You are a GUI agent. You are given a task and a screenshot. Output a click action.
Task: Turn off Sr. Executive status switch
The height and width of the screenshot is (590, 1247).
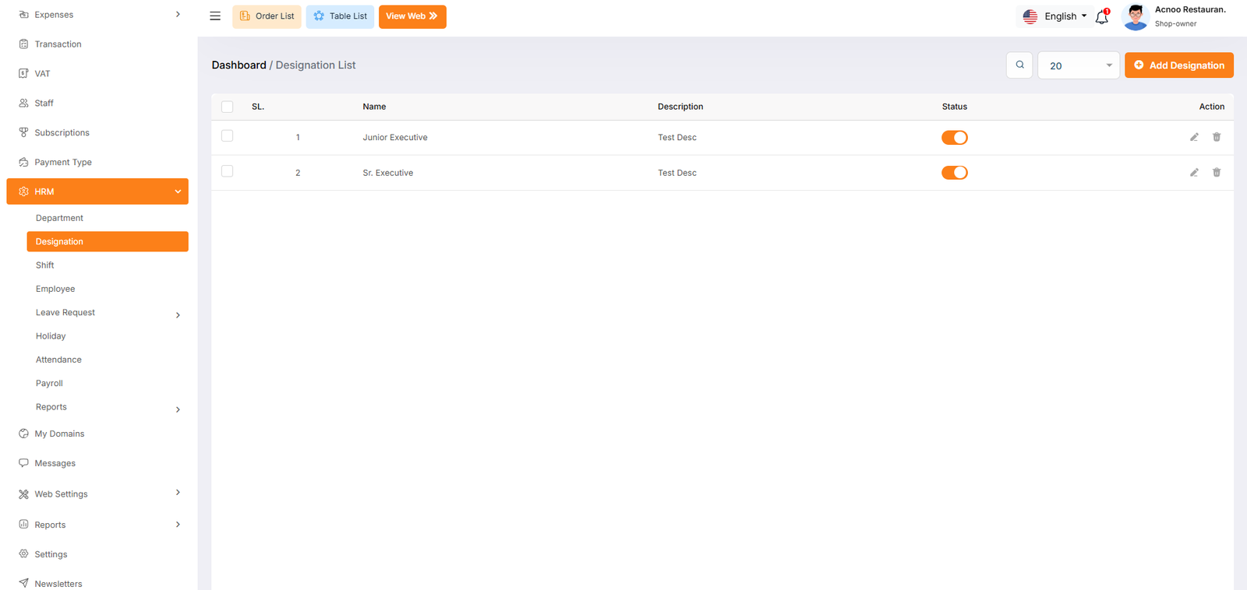[954, 173]
